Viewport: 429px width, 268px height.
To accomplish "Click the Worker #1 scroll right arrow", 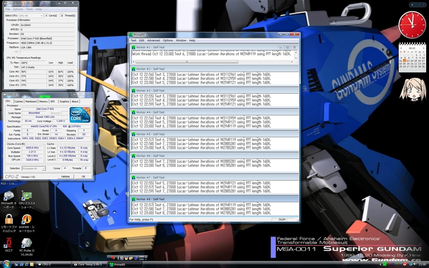I will [292, 62].
